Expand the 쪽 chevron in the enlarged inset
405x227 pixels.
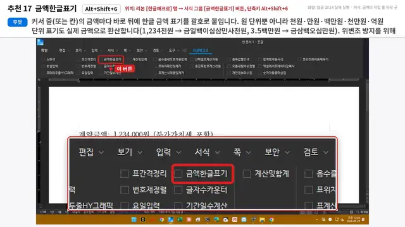click(x=249, y=153)
